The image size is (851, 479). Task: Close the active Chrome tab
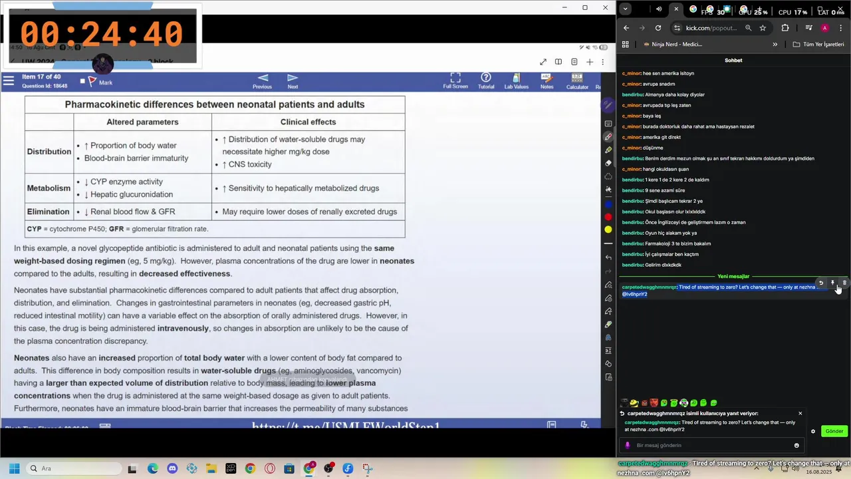(x=676, y=9)
